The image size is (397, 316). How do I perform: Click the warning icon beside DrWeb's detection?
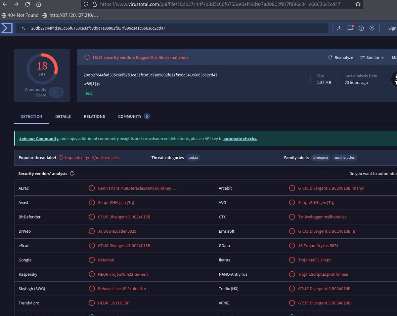(92, 231)
